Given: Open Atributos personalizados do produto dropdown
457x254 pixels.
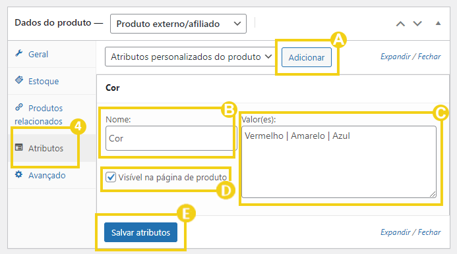Looking at the screenshot, I should (x=190, y=57).
